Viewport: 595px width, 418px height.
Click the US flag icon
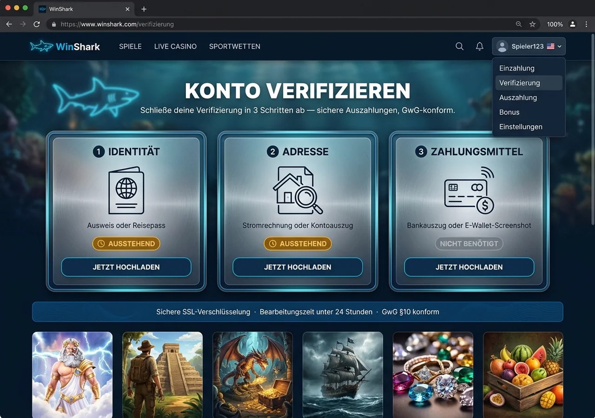click(551, 46)
